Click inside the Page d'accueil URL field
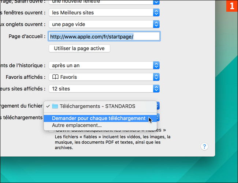The height and width of the screenshot is (183, 238). point(104,37)
